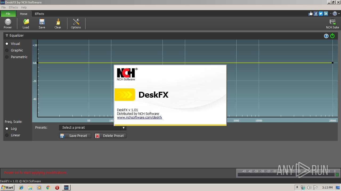
Task: Click the NCH Software logo in splash
Action: pos(127,74)
